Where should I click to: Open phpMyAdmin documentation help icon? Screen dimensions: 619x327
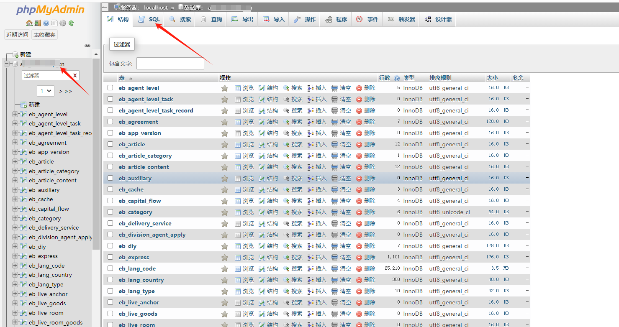pos(46,23)
